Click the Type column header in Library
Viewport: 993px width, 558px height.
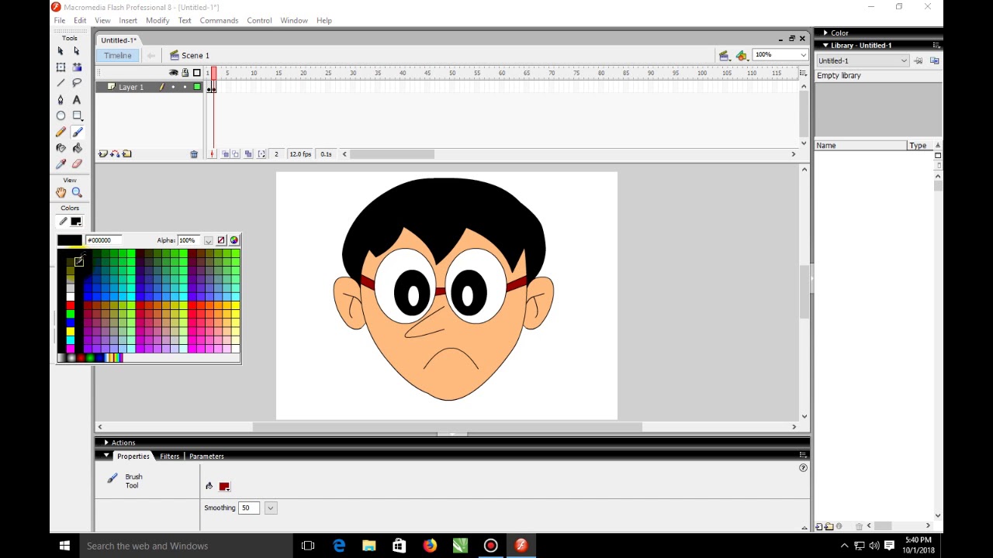pos(920,146)
